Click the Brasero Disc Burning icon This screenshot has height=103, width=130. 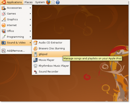[36, 49]
